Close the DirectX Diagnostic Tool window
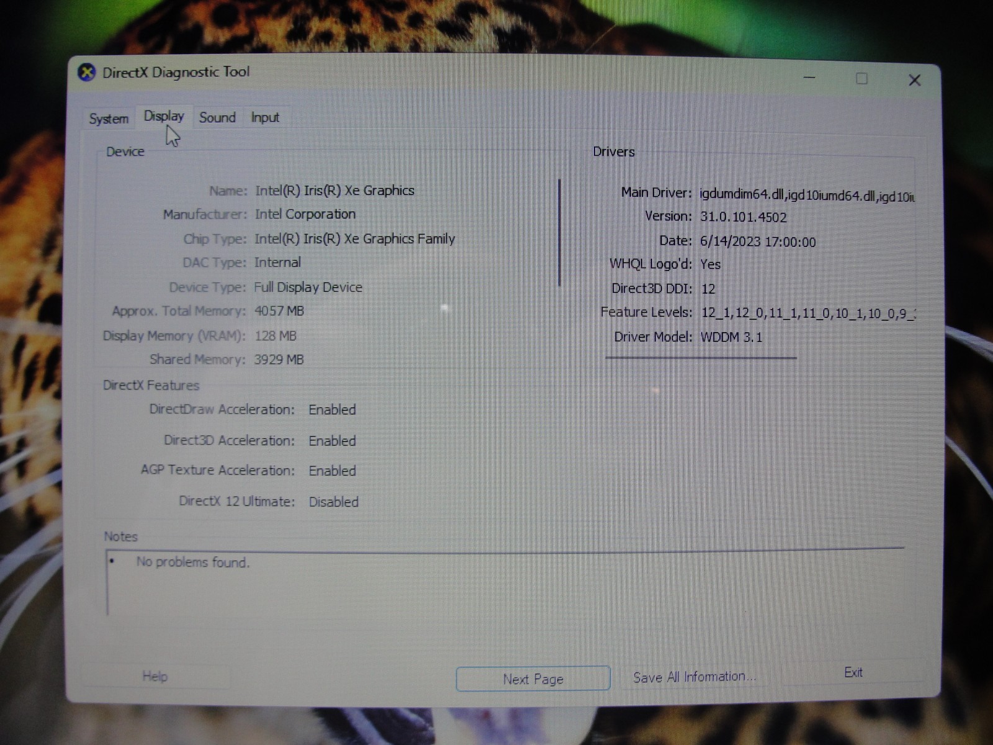This screenshot has width=993, height=745. click(914, 80)
